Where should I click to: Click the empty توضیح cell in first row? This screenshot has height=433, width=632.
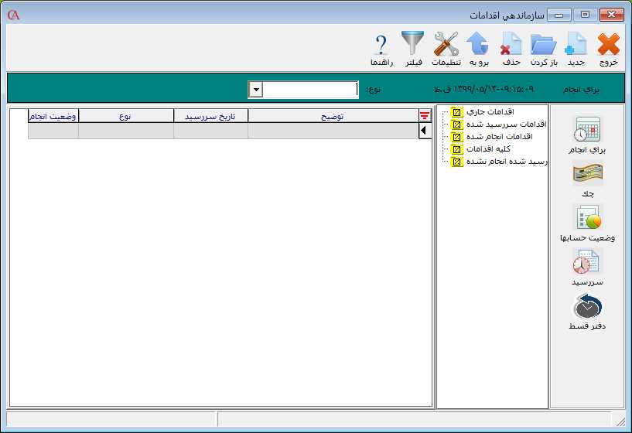point(333,131)
